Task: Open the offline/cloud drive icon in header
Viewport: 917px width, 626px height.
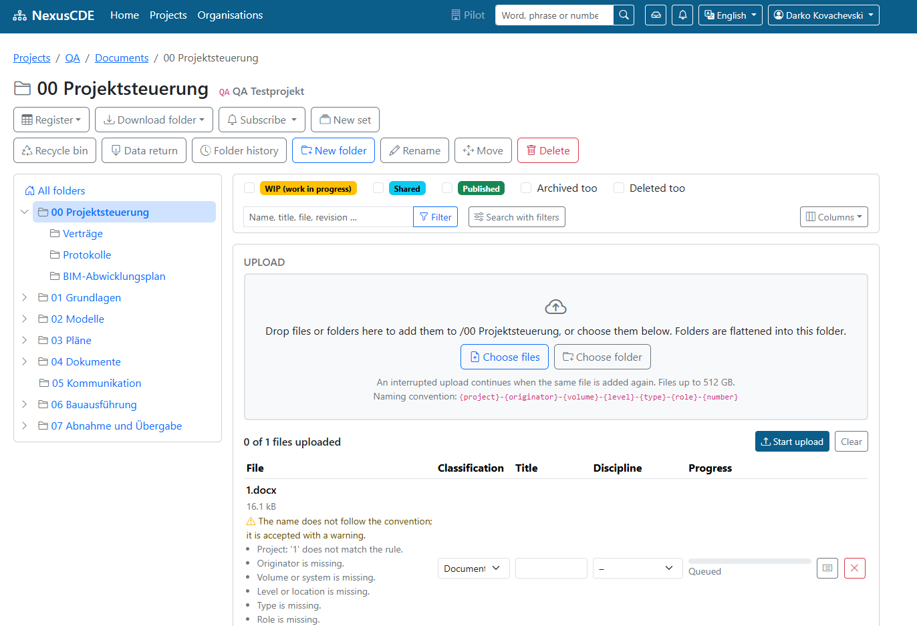Action: click(656, 15)
